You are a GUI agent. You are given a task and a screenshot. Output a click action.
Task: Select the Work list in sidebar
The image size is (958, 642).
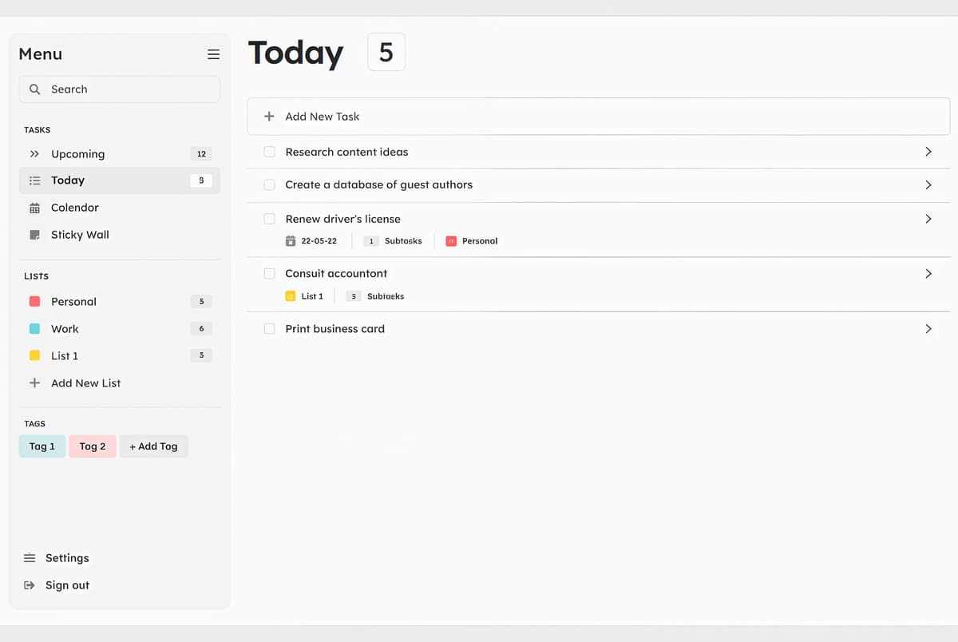(x=65, y=329)
